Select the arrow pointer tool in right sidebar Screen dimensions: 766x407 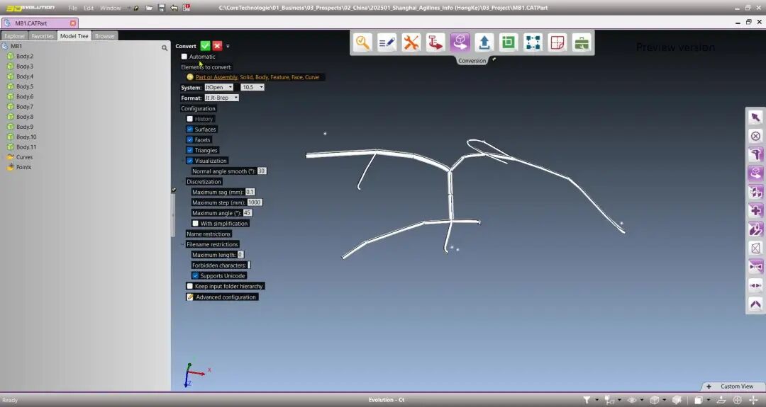[755, 117]
